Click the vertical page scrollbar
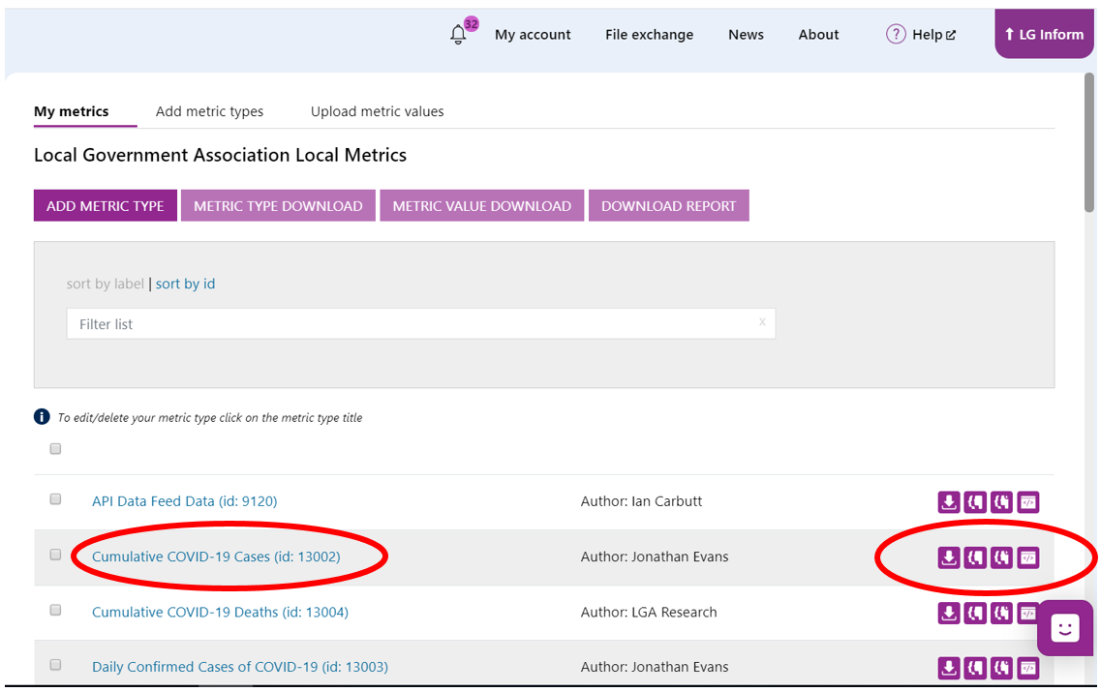This screenshot has height=692, width=1100. tap(1088, 142)
